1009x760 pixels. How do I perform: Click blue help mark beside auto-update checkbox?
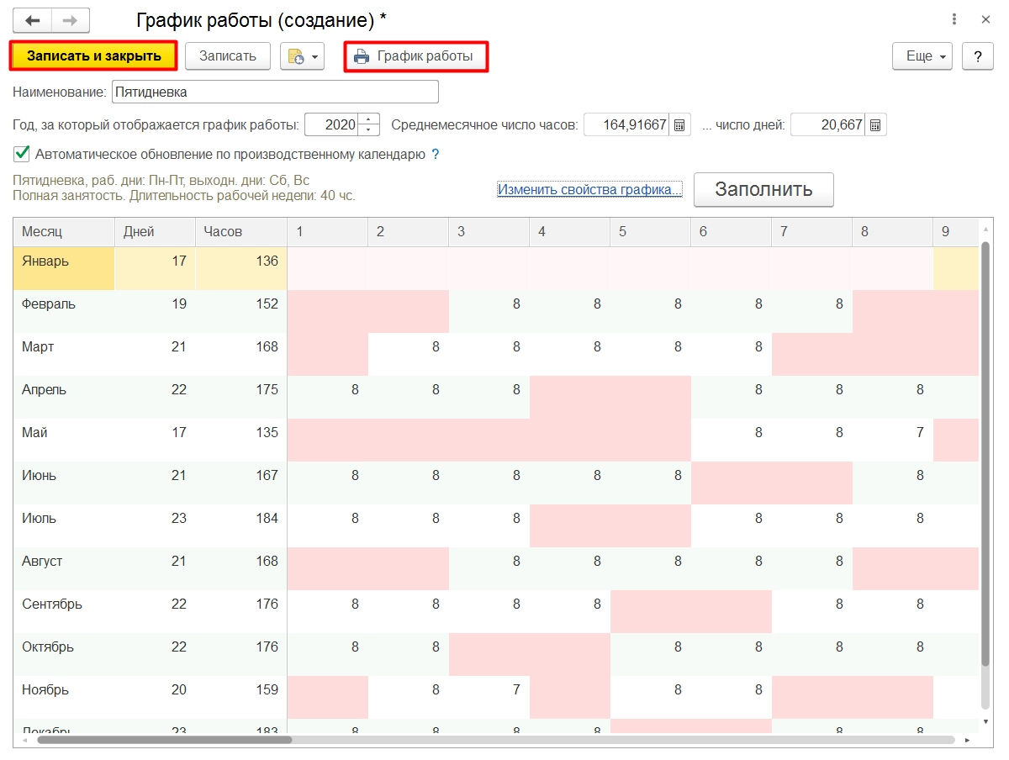[435, 155]
